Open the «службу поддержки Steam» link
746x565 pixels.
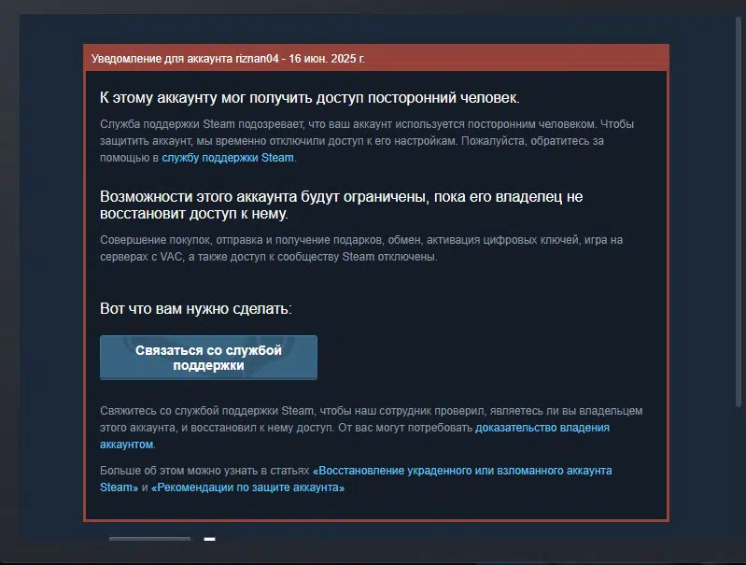tap(228, 158)
